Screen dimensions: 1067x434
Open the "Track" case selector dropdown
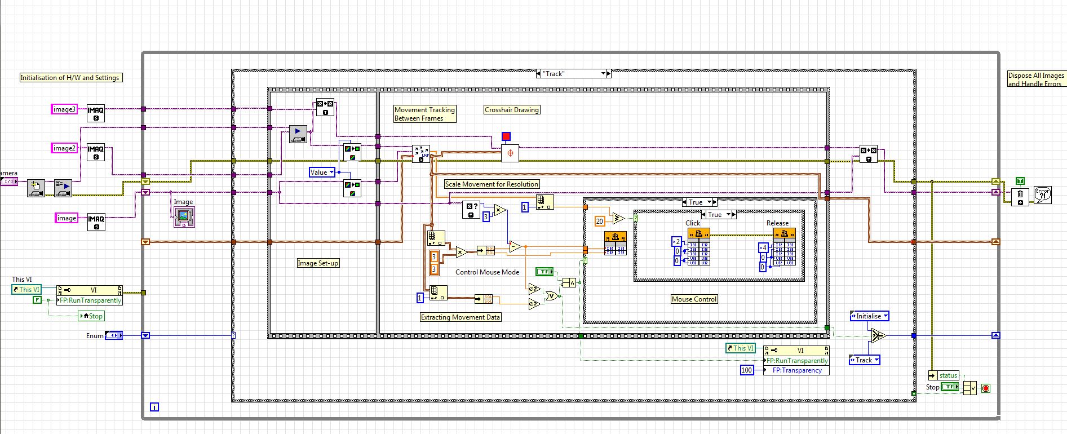(603, 74)
